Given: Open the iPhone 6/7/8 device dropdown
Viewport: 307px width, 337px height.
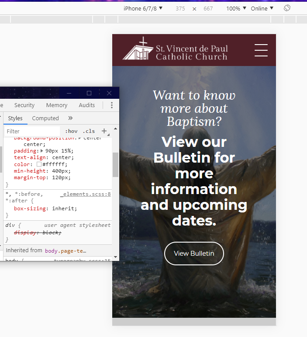Looking at the screenshot, I should (x=143, y=8).
